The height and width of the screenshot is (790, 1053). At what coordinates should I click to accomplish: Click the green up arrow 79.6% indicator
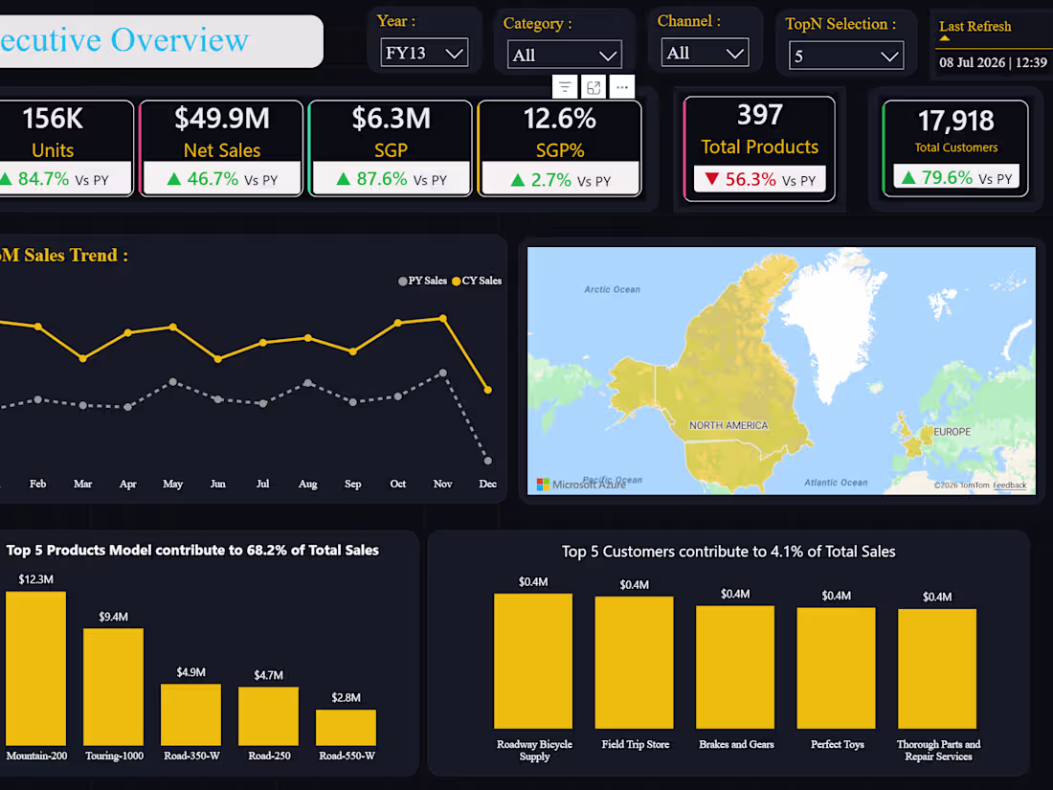tap(908, 177)
